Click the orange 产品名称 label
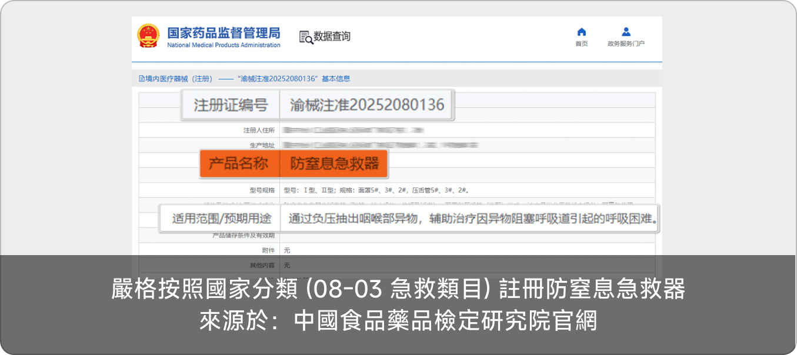Image resolution: width=797 pixels, height=355 pixels. point(239,163)
